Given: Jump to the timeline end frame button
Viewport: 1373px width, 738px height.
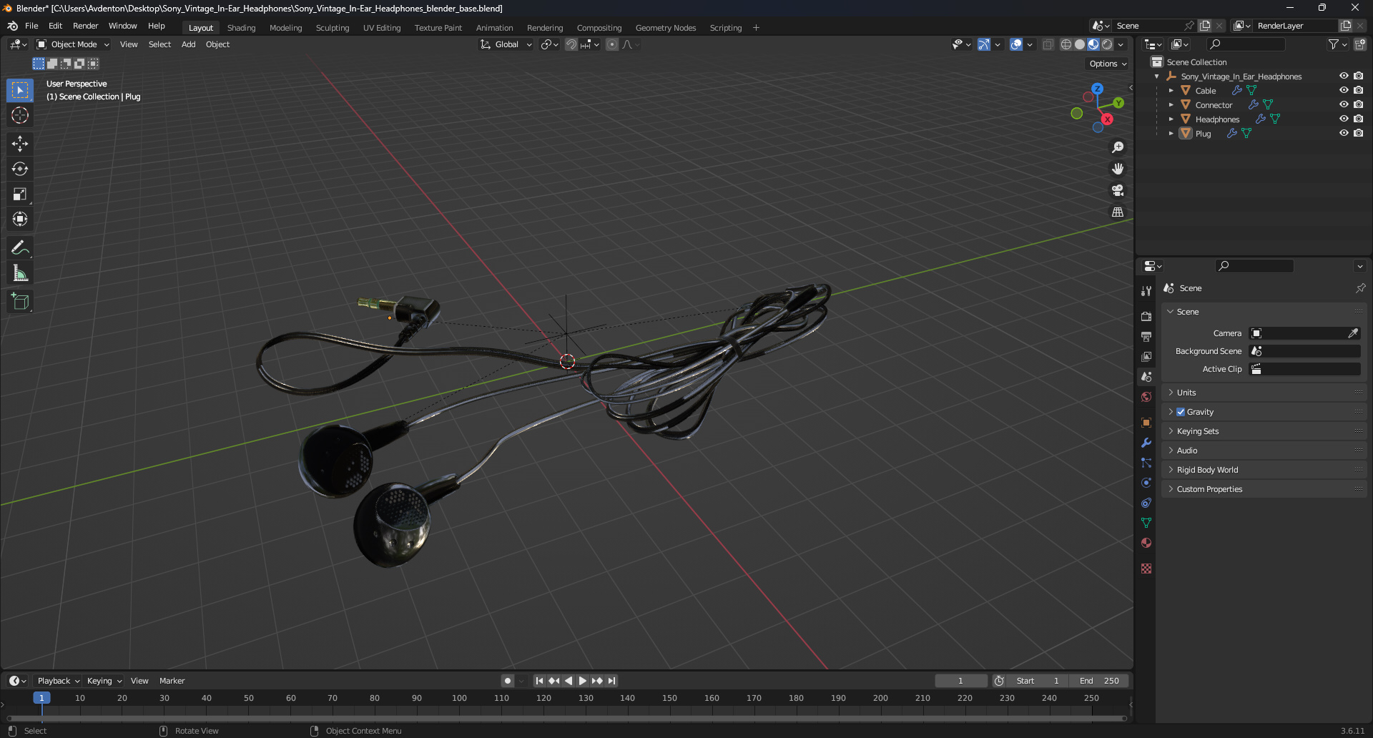Looking at the screenshot, I should coord(611,681).
